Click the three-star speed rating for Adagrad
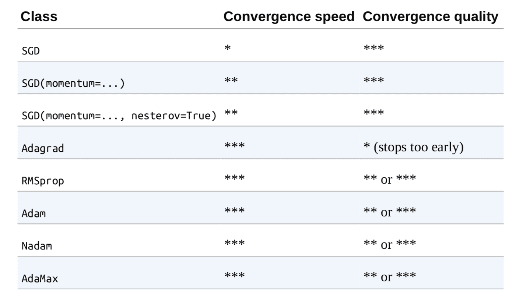The width and height of the screenshot is (512, 301). [x=234, y=146]
